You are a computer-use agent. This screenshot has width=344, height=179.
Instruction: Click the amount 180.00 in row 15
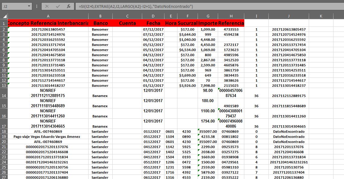pyautogui.click(x=208, y=103)
